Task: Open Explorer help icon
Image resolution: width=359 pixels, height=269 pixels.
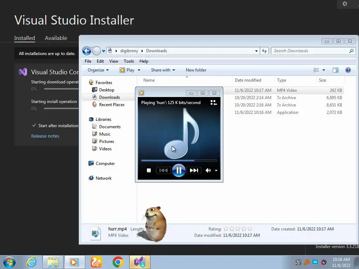Action: pyautogui.click(x=348, y=70)
